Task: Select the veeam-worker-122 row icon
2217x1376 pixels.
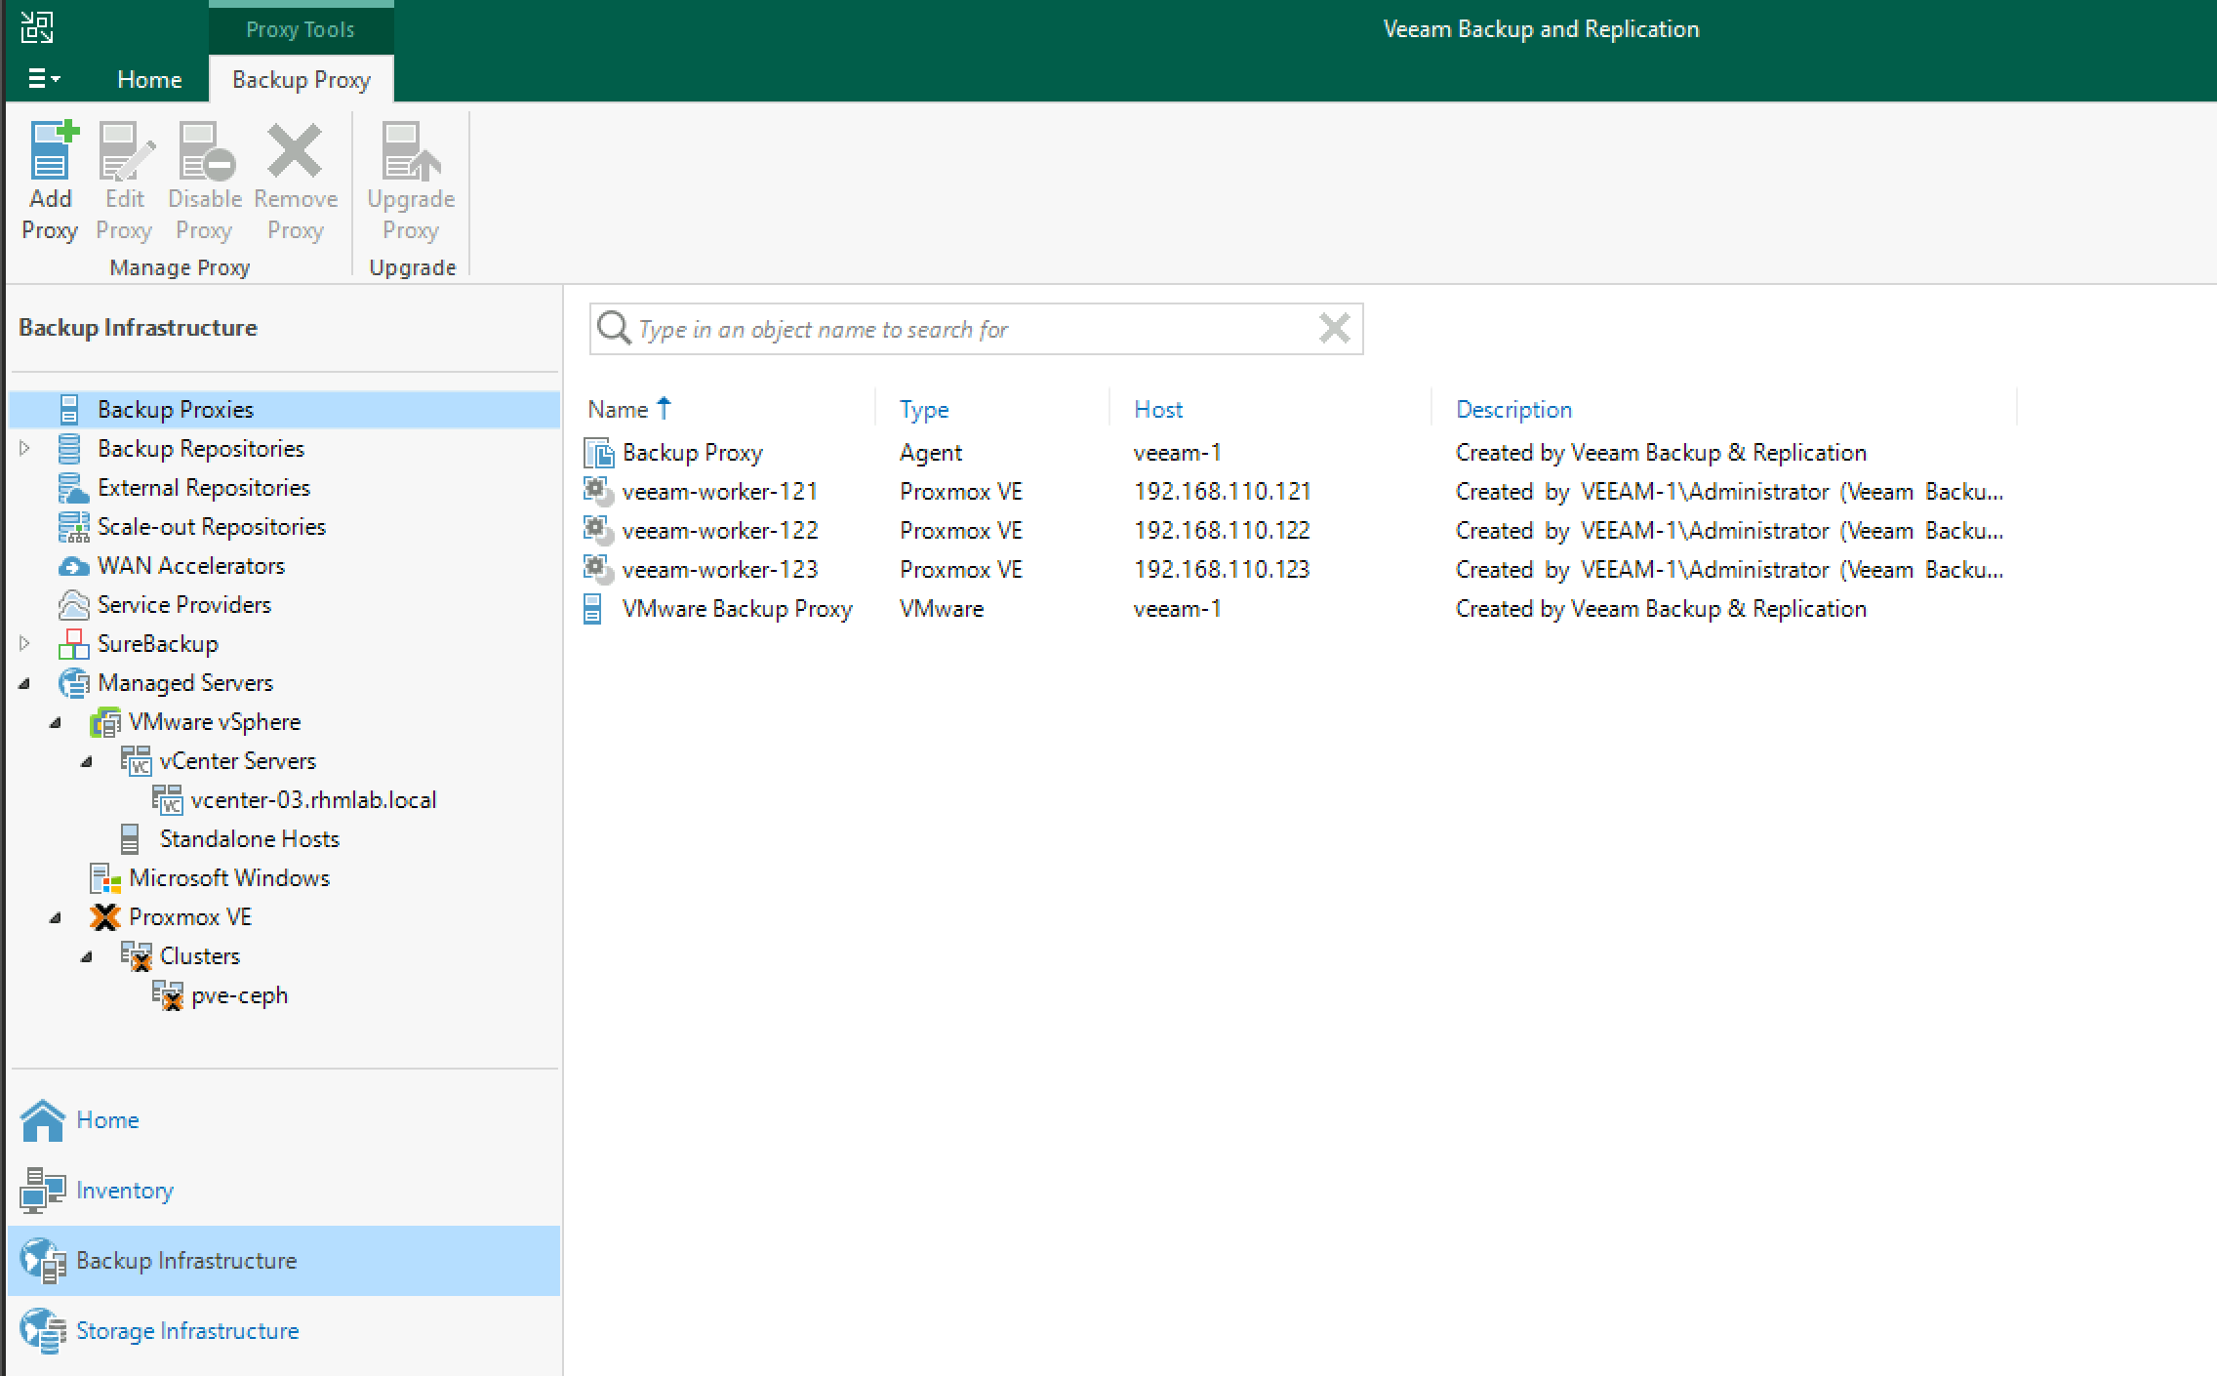Action: tap(598, 530)
